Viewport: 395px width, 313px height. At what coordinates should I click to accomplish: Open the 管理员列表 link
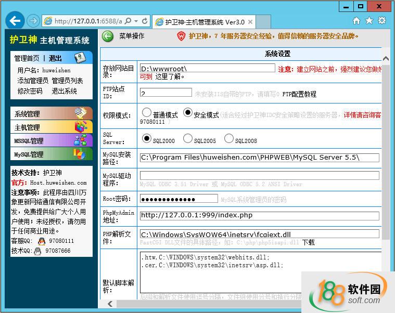tap(67, 81)
